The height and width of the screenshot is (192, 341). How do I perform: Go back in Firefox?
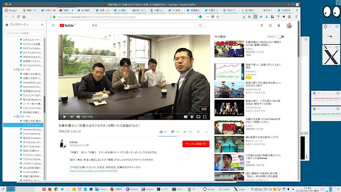[x=7, y=17]
